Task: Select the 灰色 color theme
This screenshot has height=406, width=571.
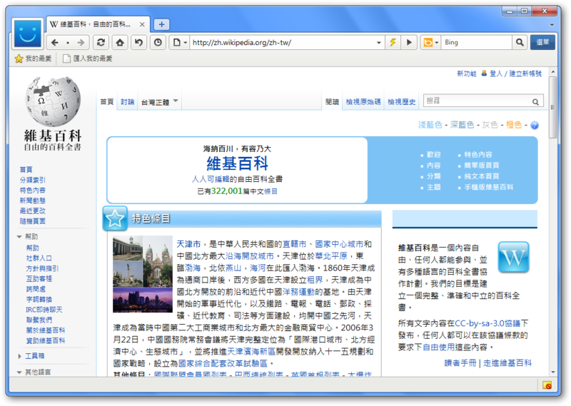Action: [490, 125]
